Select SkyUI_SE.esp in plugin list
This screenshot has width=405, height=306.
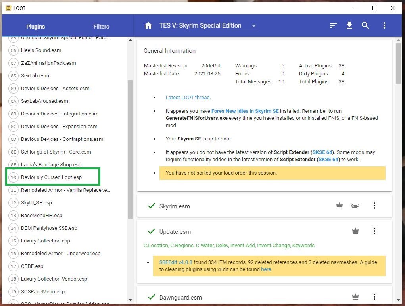[36, 203]
